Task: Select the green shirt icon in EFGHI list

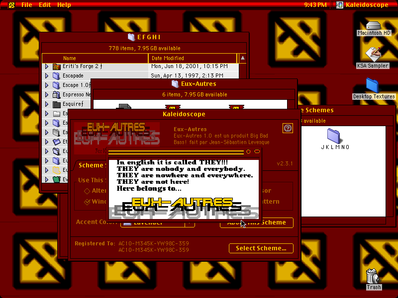Action: (x=57, y=179)
